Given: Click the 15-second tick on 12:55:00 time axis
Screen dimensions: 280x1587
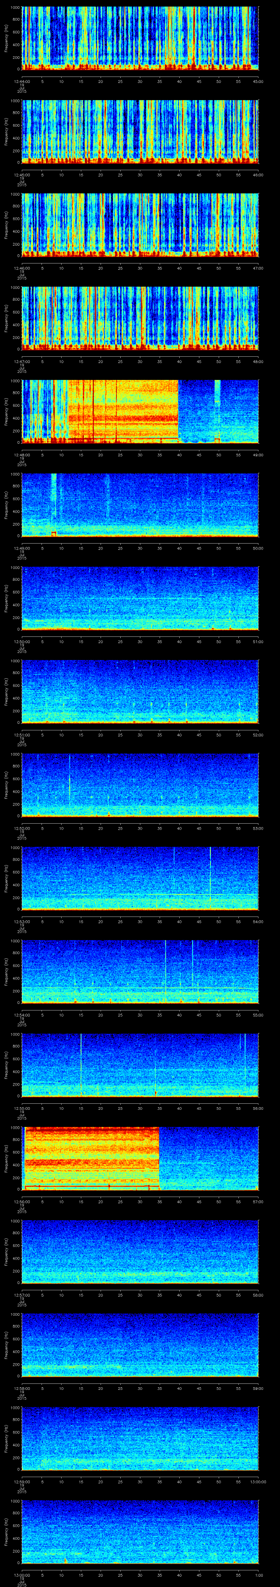Looking at the screenshot, I should click(x=81, y=1108).
